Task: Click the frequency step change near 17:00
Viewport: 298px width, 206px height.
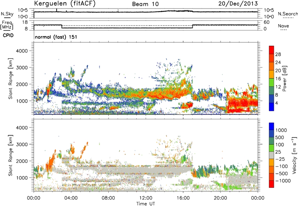Action: [193, 26]
